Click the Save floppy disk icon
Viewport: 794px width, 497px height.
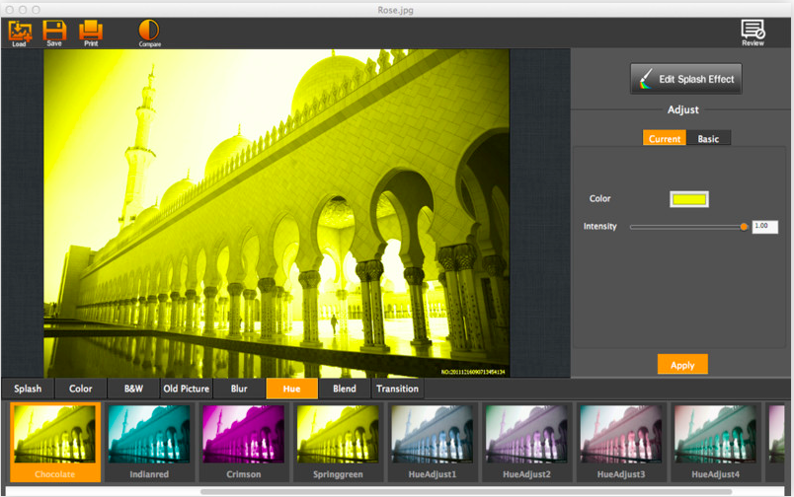point(54,30)
